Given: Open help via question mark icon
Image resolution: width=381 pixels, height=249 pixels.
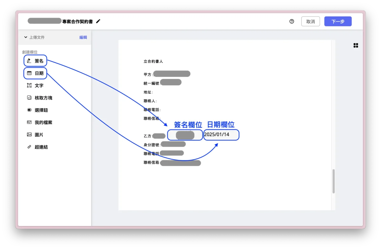Looking at the screenshot, I should click(292, 22).
